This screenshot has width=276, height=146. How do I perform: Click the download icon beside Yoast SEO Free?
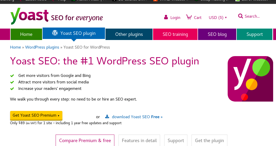pyautogui.click(x=107, y=116)
